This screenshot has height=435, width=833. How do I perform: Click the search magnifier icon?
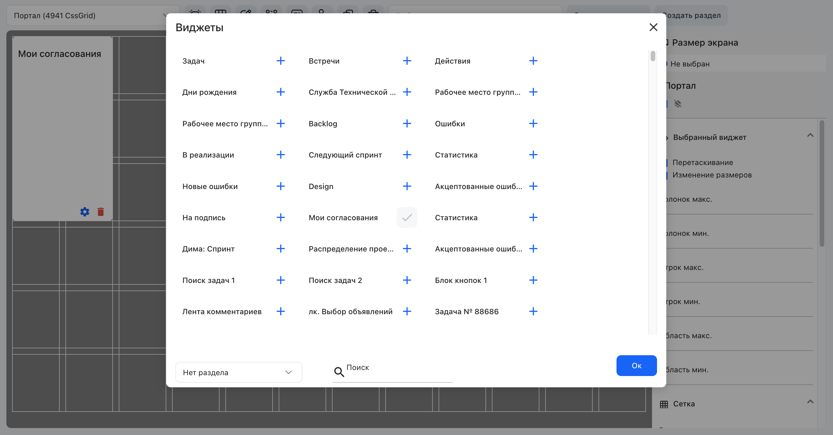click(x=339, y=372)
